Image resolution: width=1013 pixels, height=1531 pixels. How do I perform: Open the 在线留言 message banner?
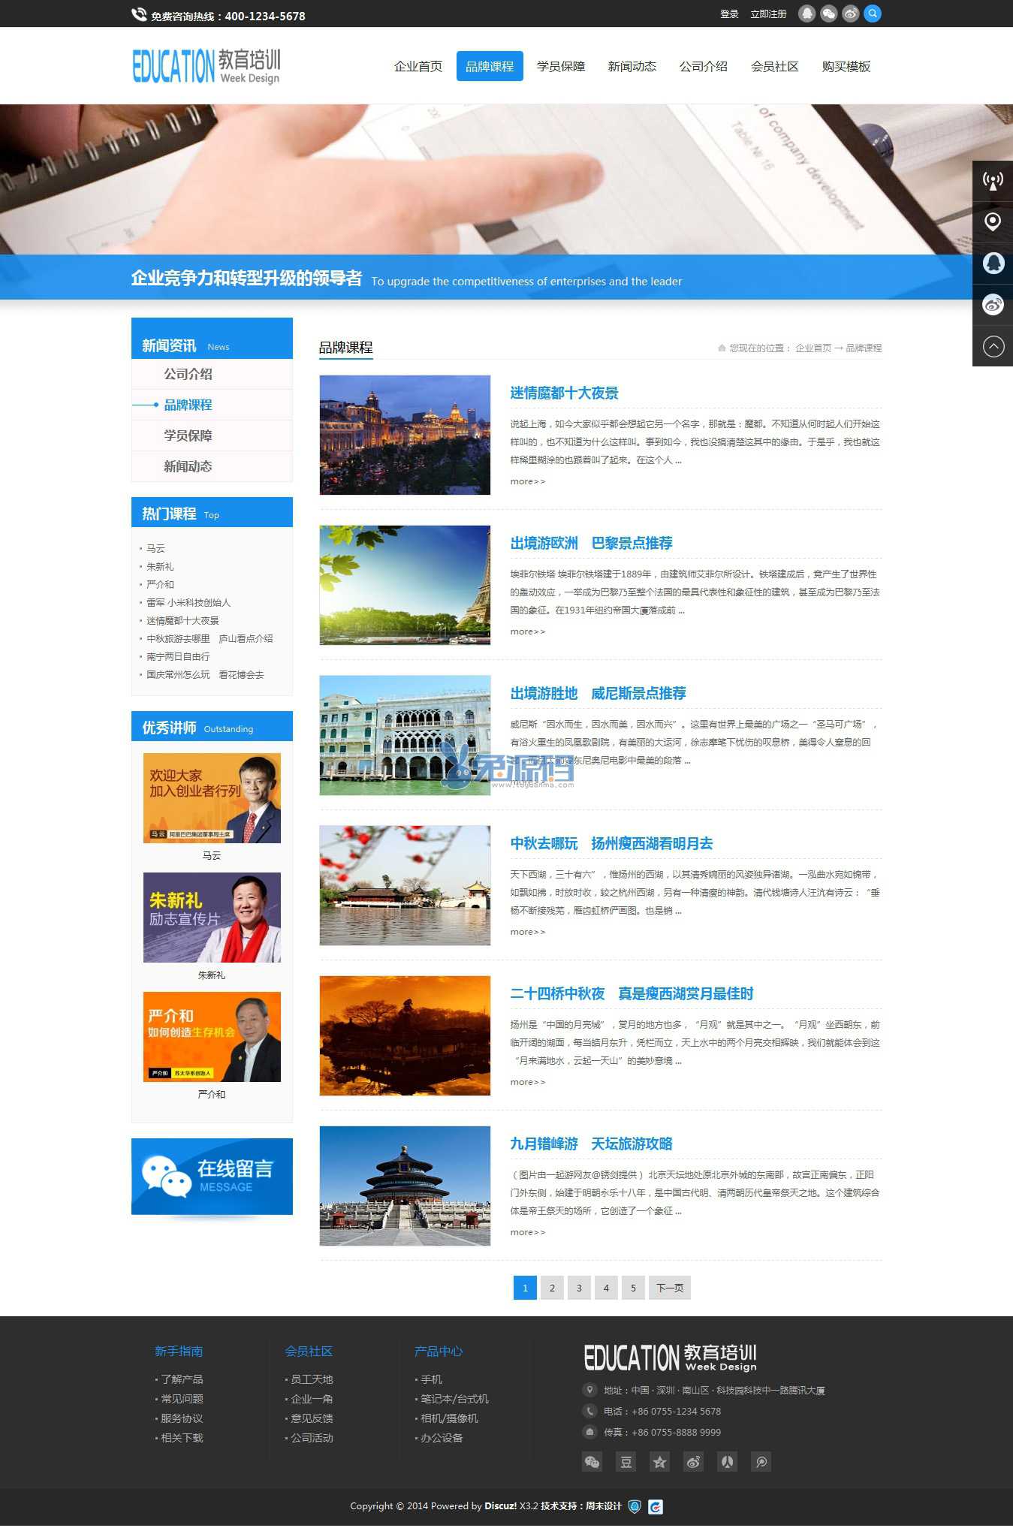click(212, 1177)
